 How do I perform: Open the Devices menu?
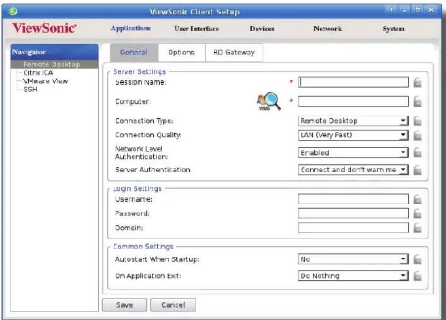pyautogui.click(x=262, y=29)
